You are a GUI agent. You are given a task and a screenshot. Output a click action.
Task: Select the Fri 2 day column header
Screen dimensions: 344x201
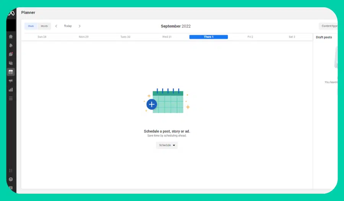coord(250,37)
